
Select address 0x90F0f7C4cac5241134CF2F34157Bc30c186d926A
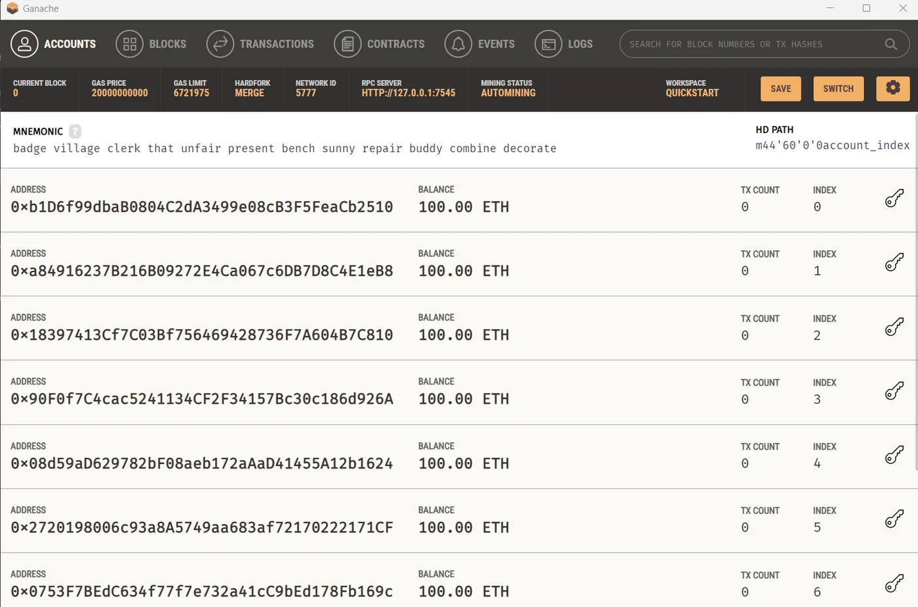pos(202,399)
